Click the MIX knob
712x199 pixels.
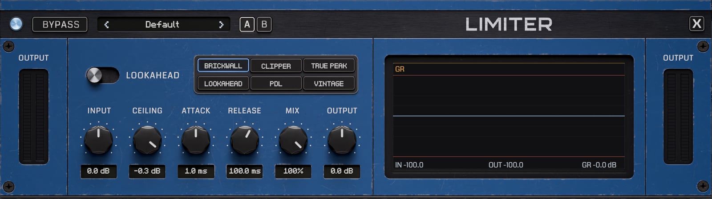pyautogui.click(x=293, y=140)
